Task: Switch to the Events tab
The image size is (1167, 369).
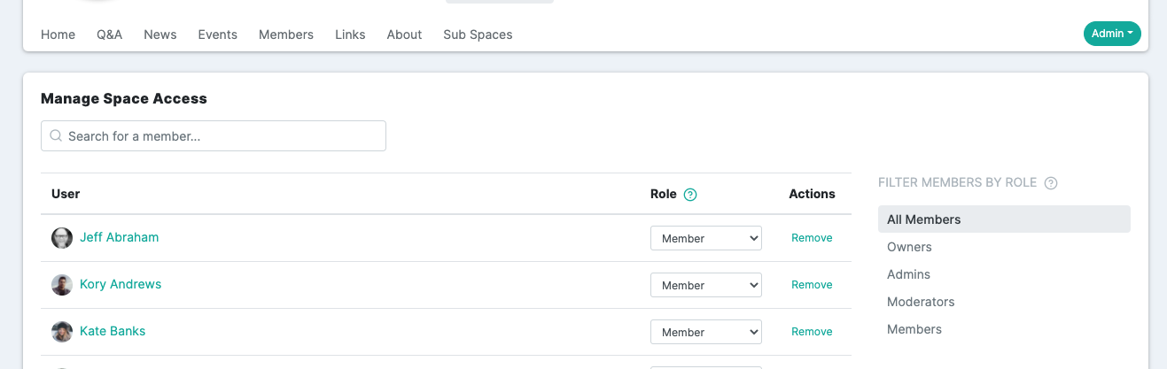Action: pos(218,35)
